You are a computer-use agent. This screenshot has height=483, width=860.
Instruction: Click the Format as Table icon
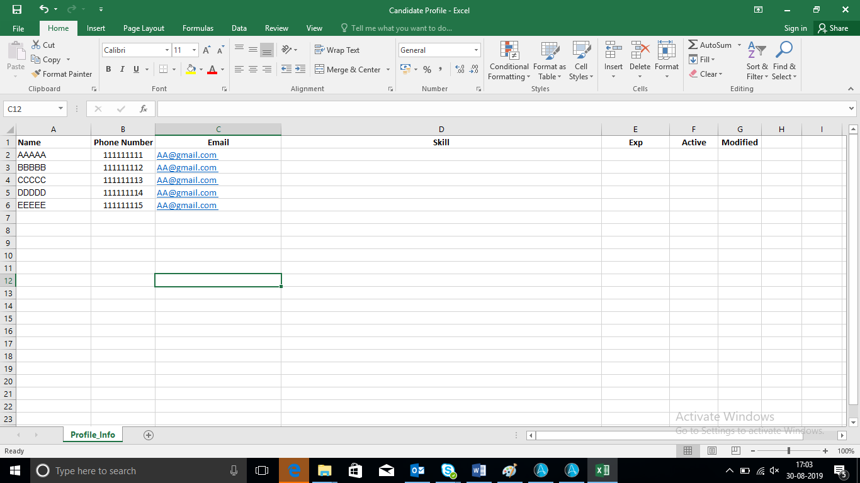click(550, 51)
